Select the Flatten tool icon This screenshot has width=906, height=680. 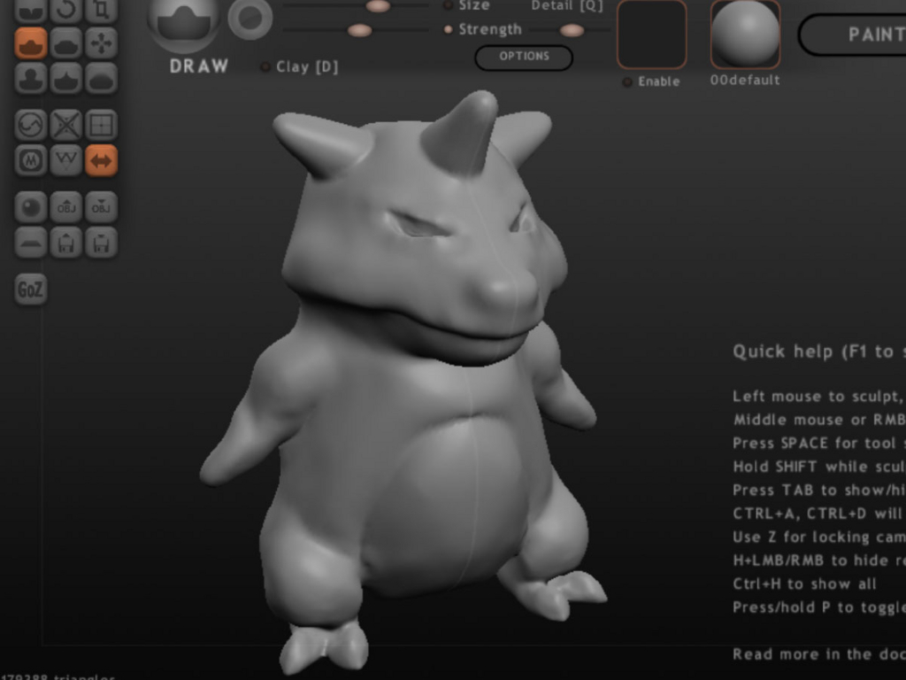[65, 42]
